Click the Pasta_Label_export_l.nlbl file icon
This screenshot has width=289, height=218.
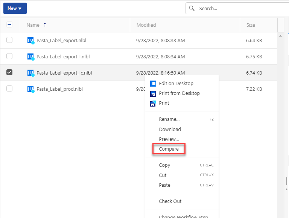click(x=30, y=57)
